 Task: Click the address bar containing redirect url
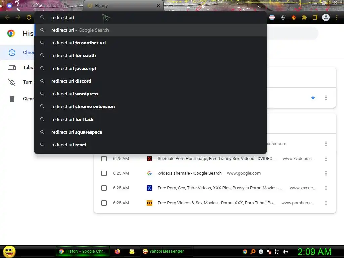pos(150,17)
